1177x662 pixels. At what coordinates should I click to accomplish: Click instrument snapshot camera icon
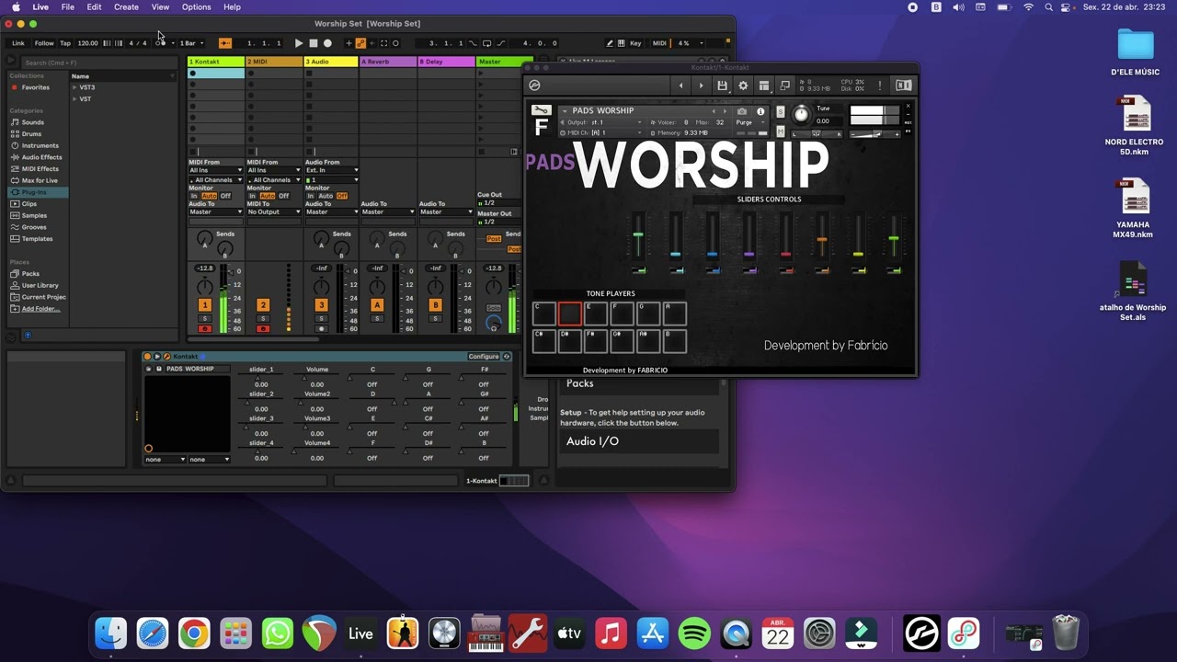pyautogui.click(x=742, y=111)
